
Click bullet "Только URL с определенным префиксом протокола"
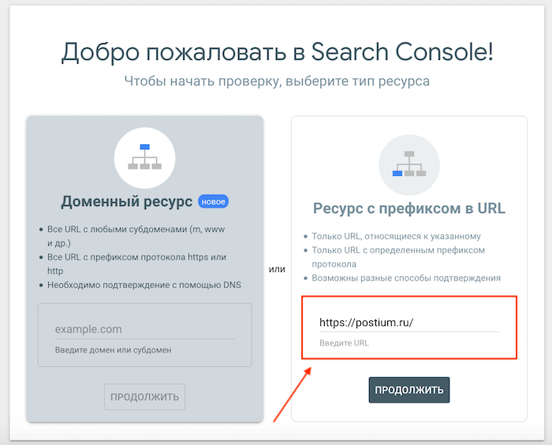(x=398, y=257)
